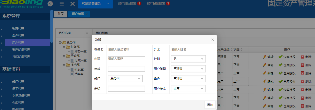Collapse 组织机构 panel with double chevron
This screenshot has height=110, width=315.
87,33
